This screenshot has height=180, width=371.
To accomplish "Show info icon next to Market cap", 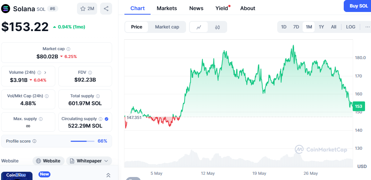I will (68, 49).
